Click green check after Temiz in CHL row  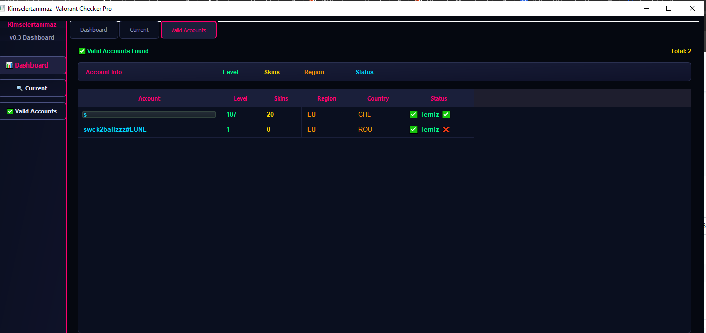coord(446,115)
